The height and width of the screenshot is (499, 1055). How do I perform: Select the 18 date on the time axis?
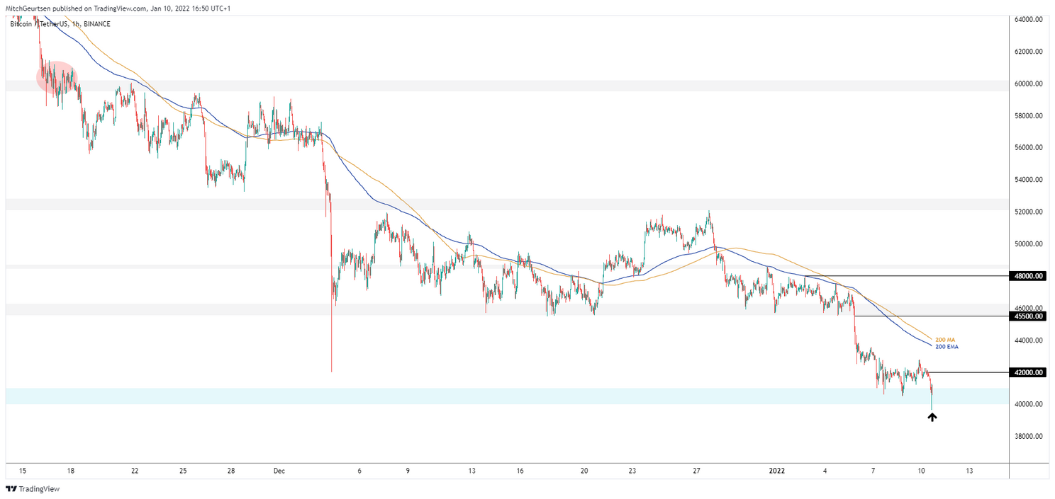(x=71, y=471)
